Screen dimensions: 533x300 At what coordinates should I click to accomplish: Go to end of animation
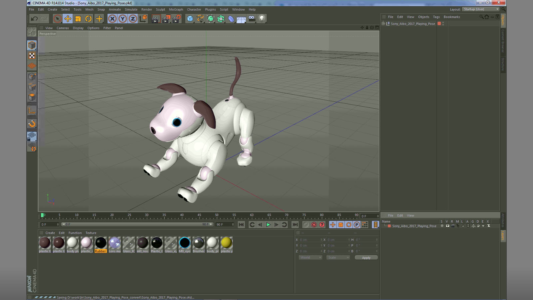coord(295,225)
